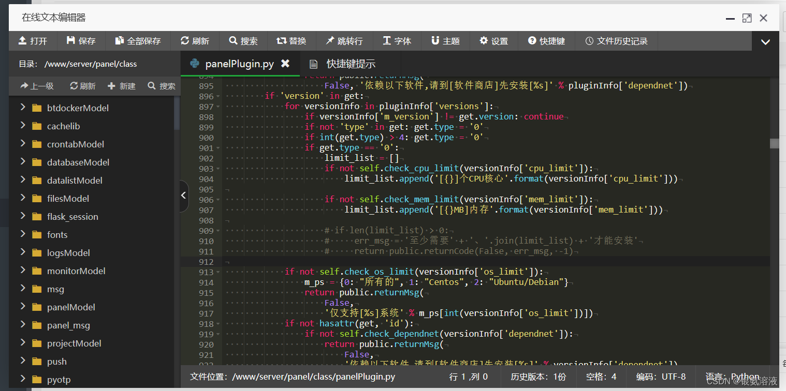The height and width of the screenshot is (391, 786).
Task: Switch to the panelPlugin.py tab
Action: point(239,64)
